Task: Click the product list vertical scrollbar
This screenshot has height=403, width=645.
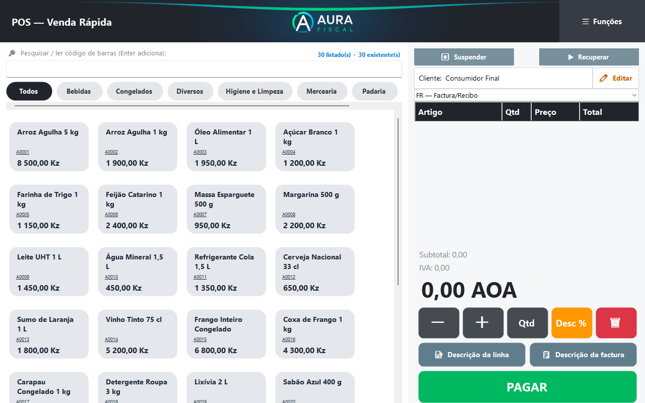Action: click(398, 201)
